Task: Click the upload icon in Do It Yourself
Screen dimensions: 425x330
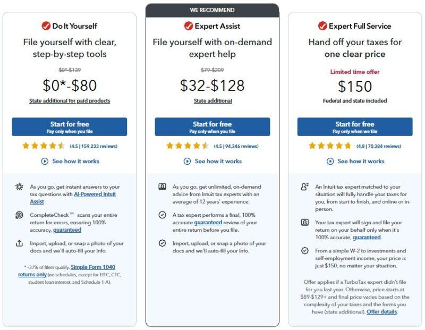Action: coord(20,243)
